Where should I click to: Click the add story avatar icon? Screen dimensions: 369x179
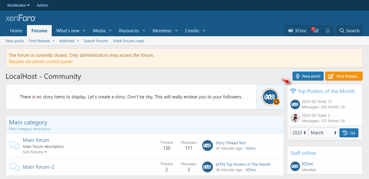(270, 97)
